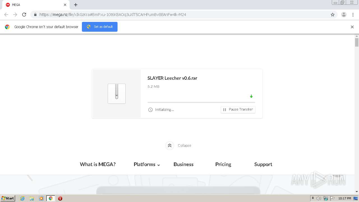Click the taskbar clock showing 10:17 PM
The width and height of the screenshot is (359, 202).
[345, 198]
